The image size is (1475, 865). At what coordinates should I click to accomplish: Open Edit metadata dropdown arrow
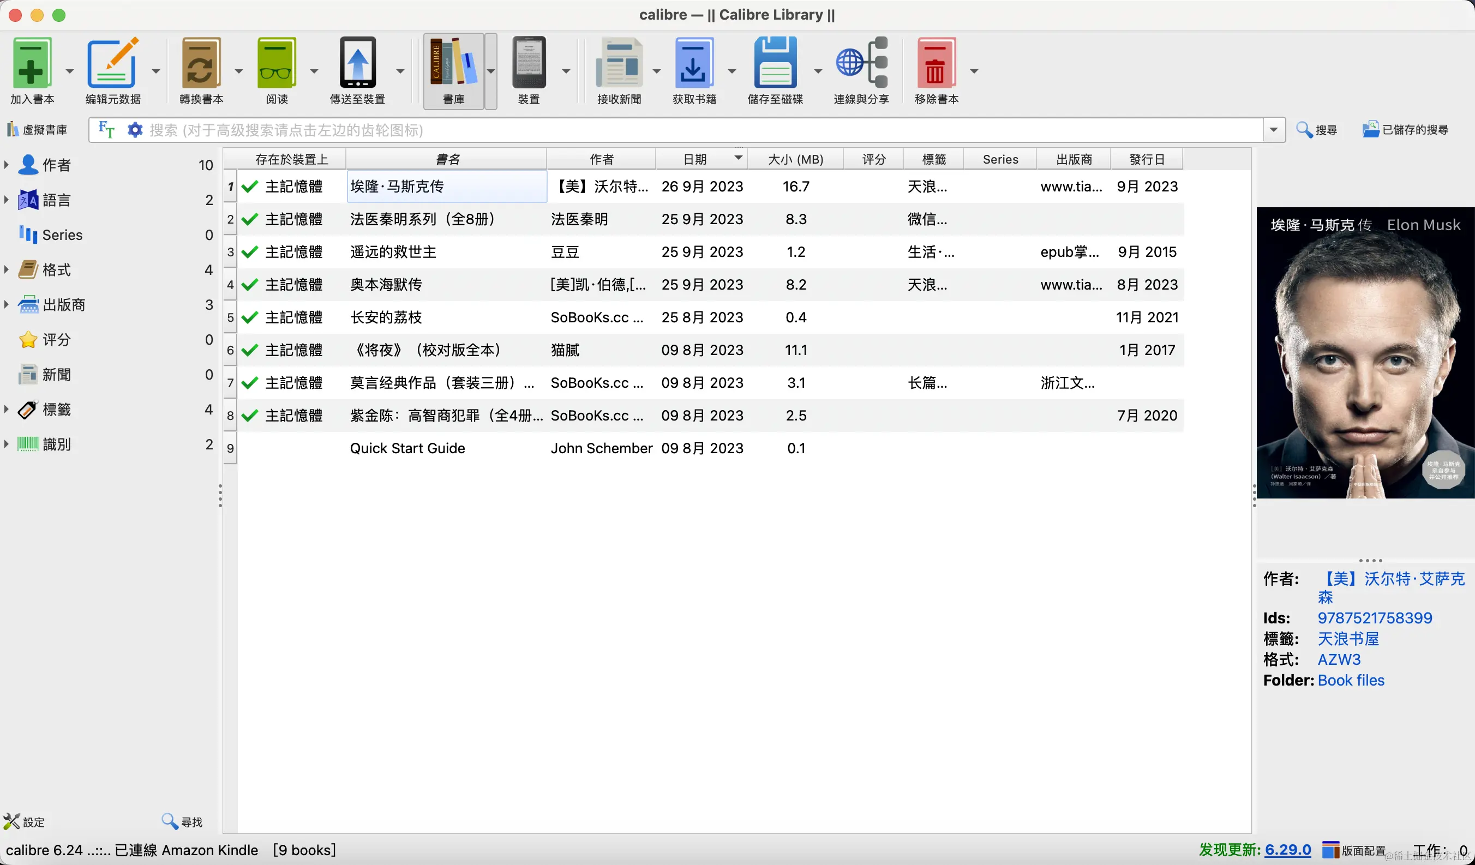155,71
